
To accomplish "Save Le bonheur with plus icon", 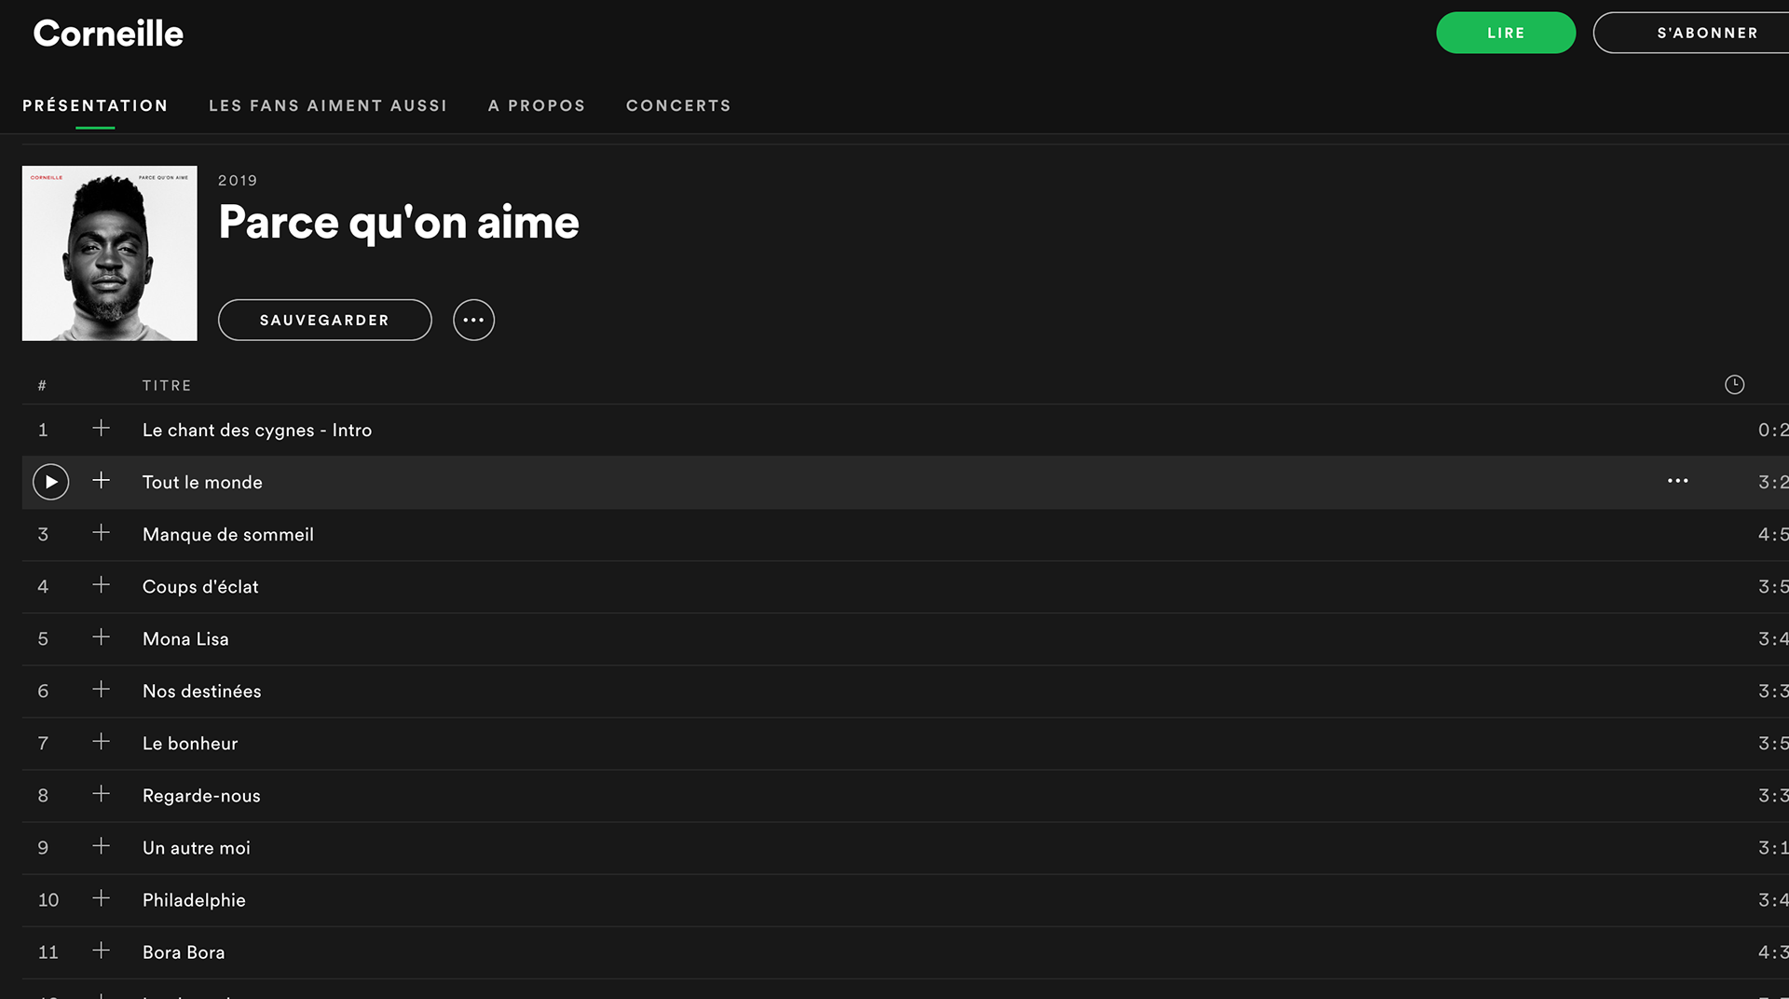I will pos(102,742).
